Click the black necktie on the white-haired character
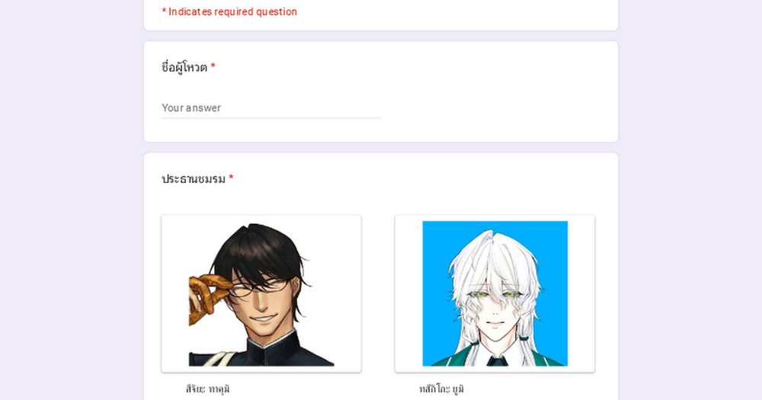 [x=497, y=361]
